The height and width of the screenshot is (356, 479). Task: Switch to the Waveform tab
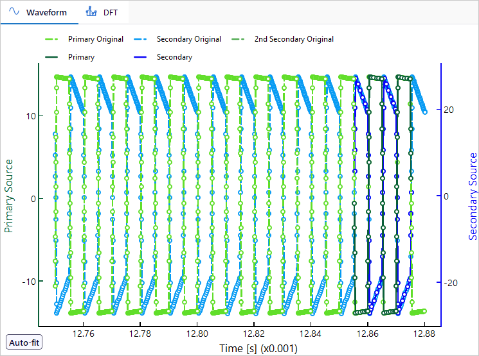pyautogui.click(x=39, y=12)
